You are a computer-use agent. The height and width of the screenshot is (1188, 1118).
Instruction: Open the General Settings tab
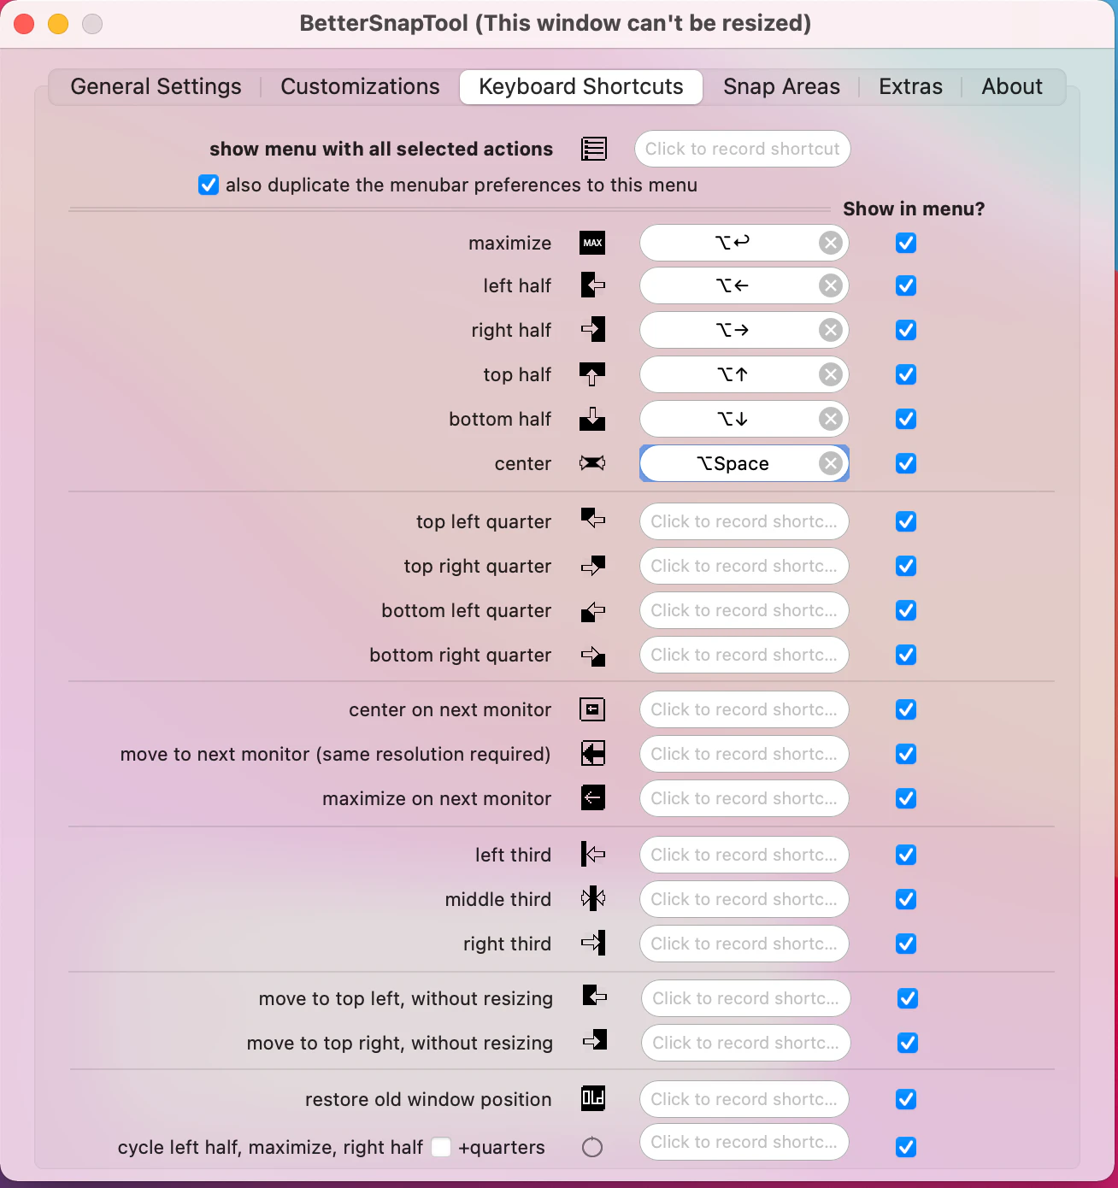(x=156, y=87)
